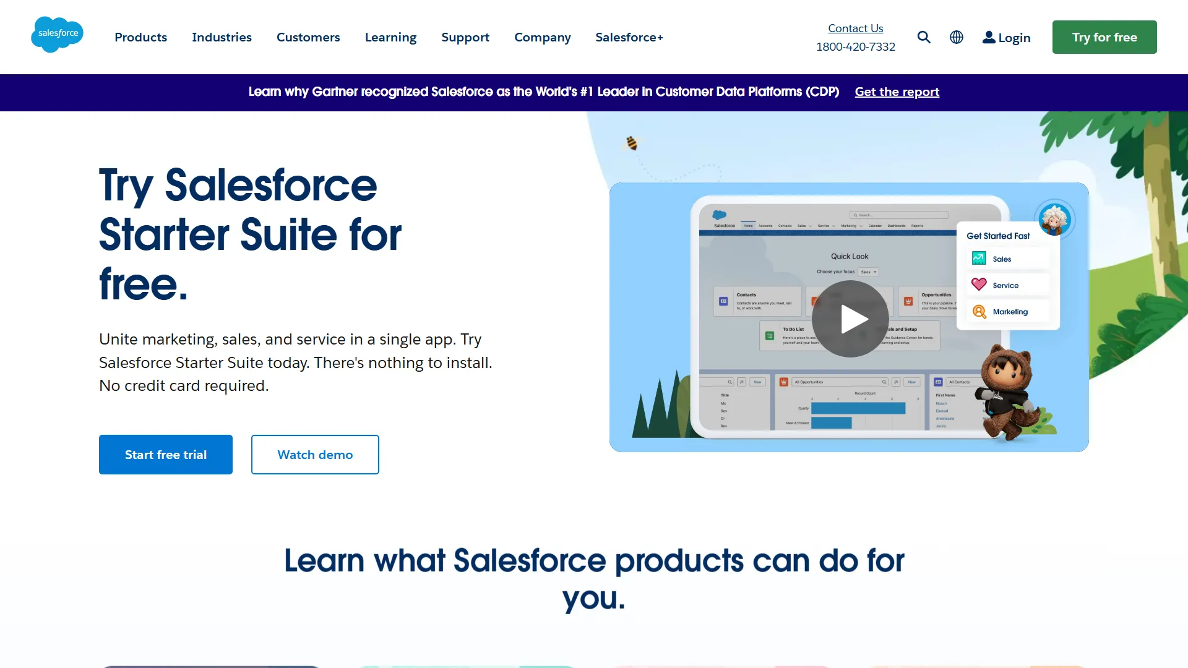Click the Start free trial button
Screen dimensions: 1188x668
[166, 455]
